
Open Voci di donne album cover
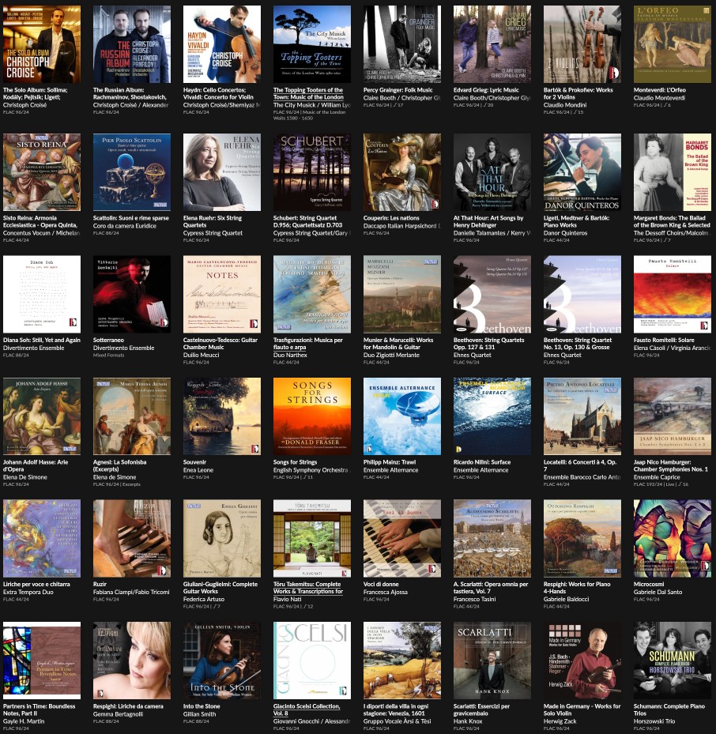pos(401,538)
